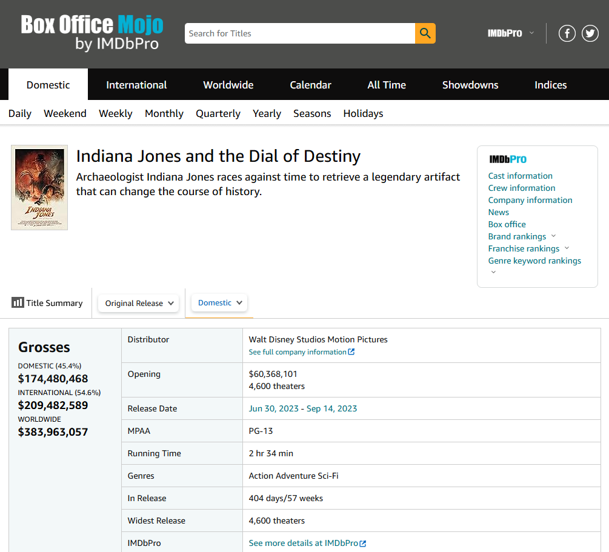Click the 2 hr 34 min running time
The width and height of the screenshot is (609, 552).
271,453
